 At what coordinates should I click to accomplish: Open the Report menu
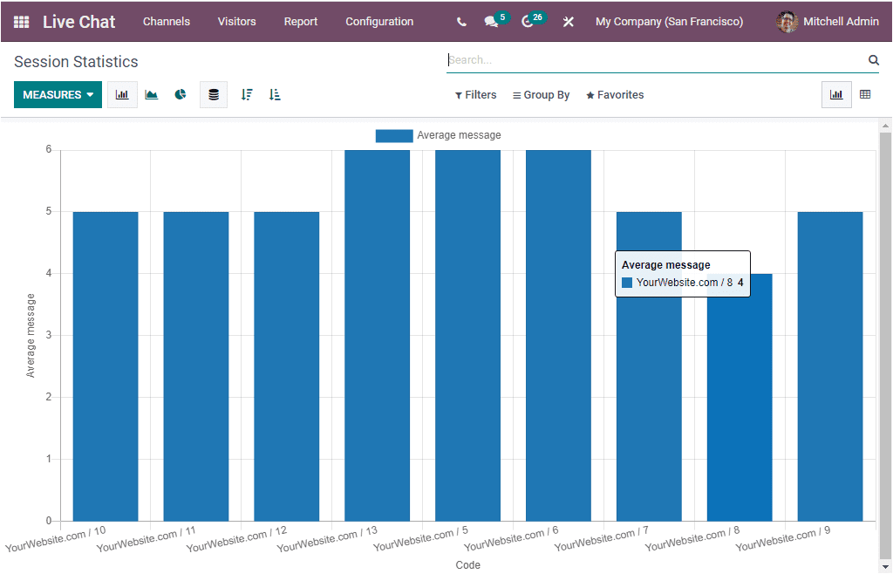click(x=300, y=21)
